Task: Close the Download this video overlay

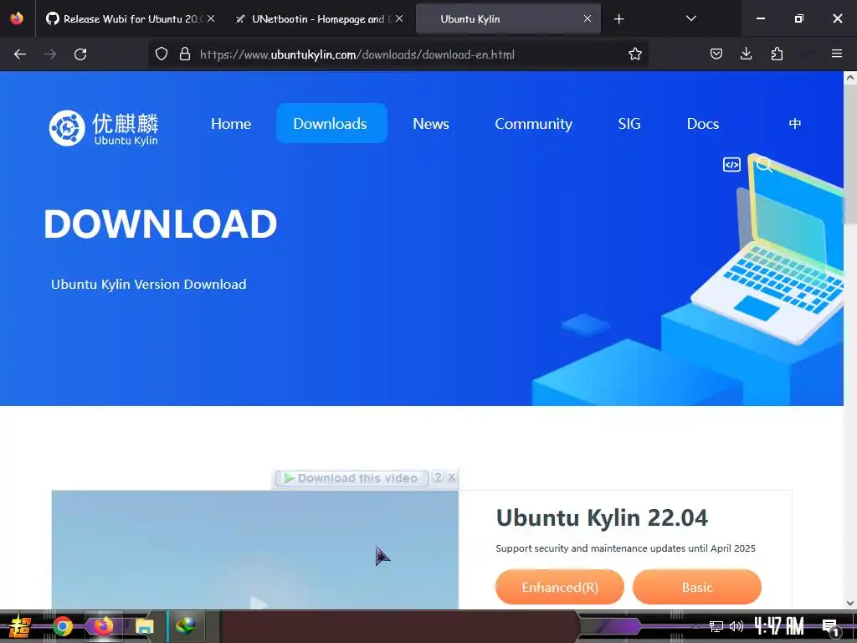Action: click(x=451, y=477)
